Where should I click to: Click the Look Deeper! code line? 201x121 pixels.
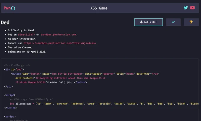point(51,82)
